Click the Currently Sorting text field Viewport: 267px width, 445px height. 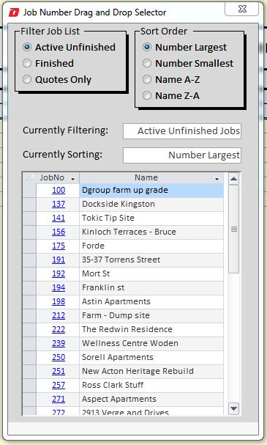click(x=182, y=155)
